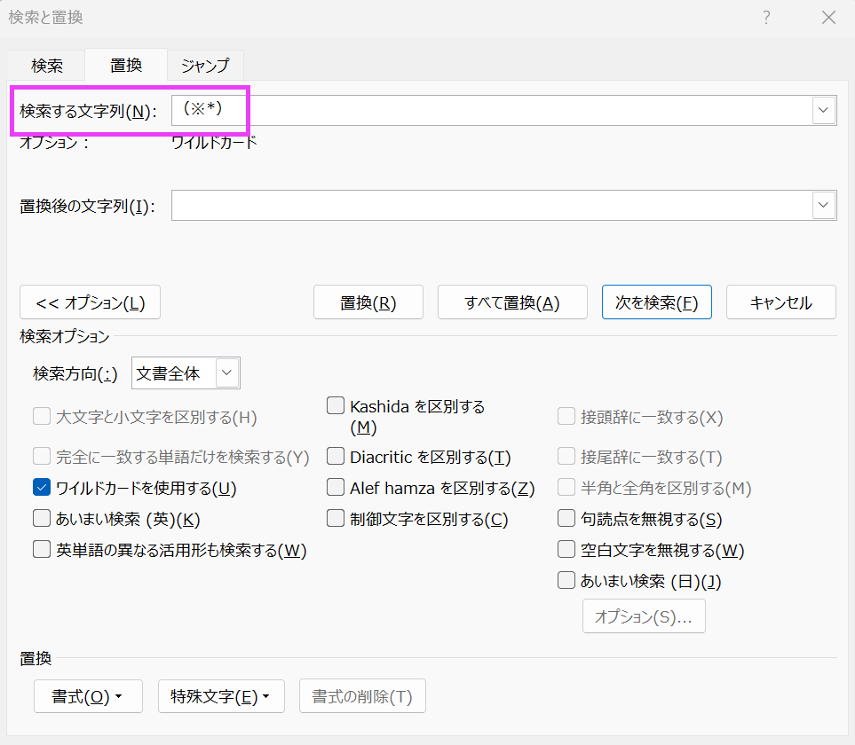The height and width of the screenshot is (745, 855).
Task: Click the help question mark icon
Action: point(766,18)
